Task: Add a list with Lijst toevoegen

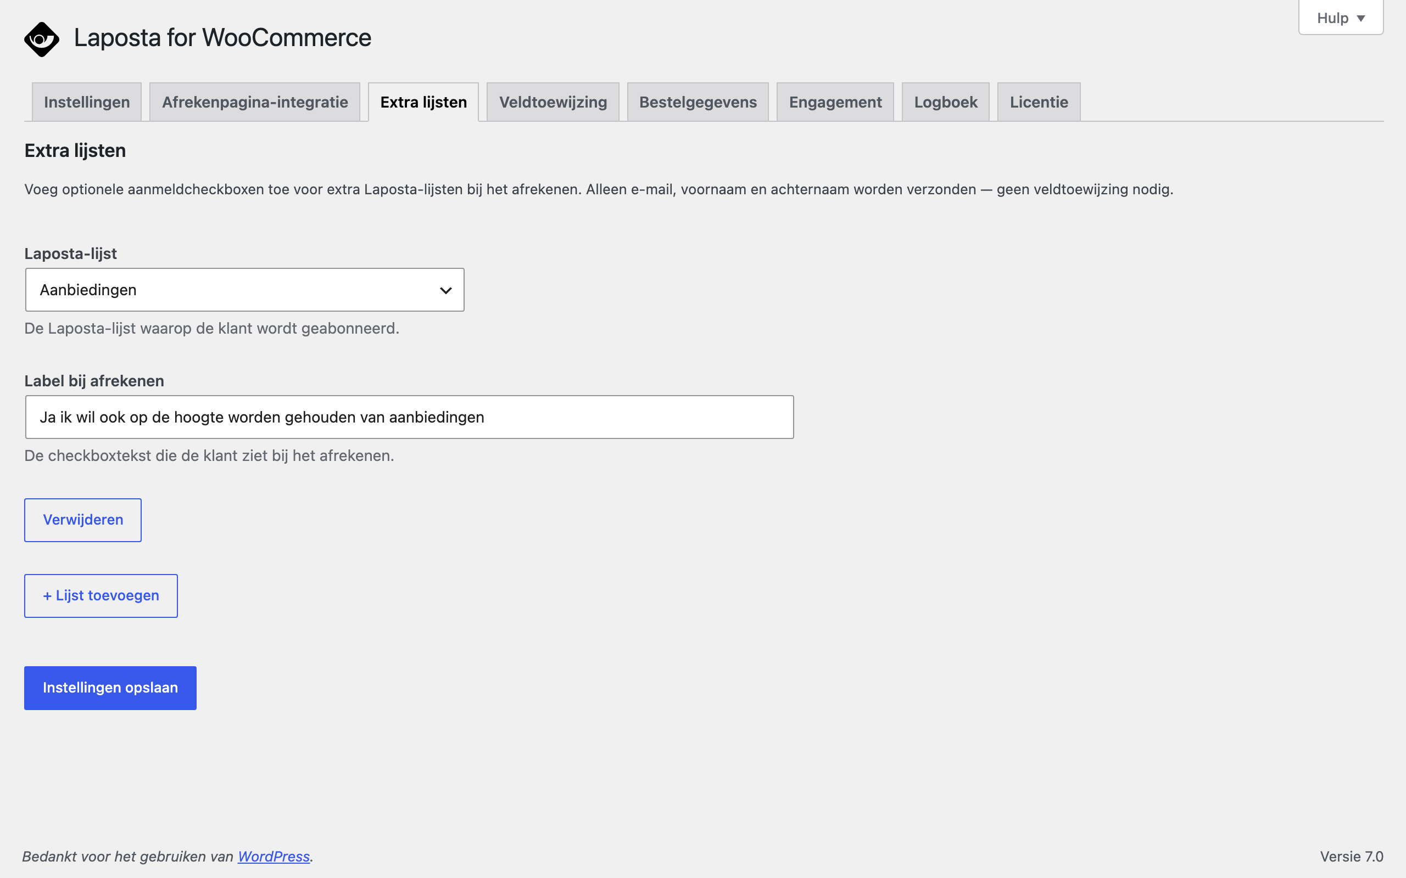Action: click(101, 596)
